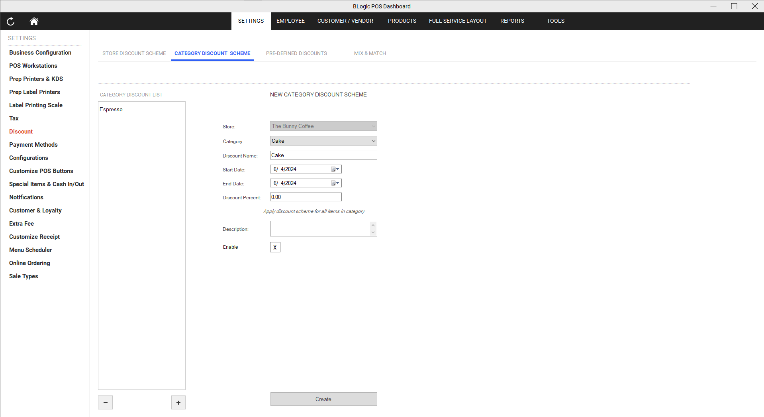764x417 pixels.
Task: Click the refresh icon in top bar
Action: pyautogui.click(x=11, y=22)
